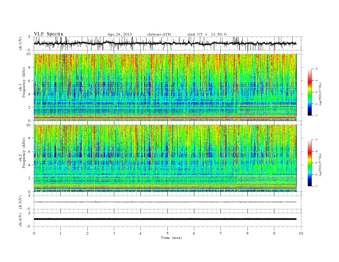This screenshot has height=262, width=339.
Task: Click the "ch.4(V)" axis label
Action: [x=21, y=220]
